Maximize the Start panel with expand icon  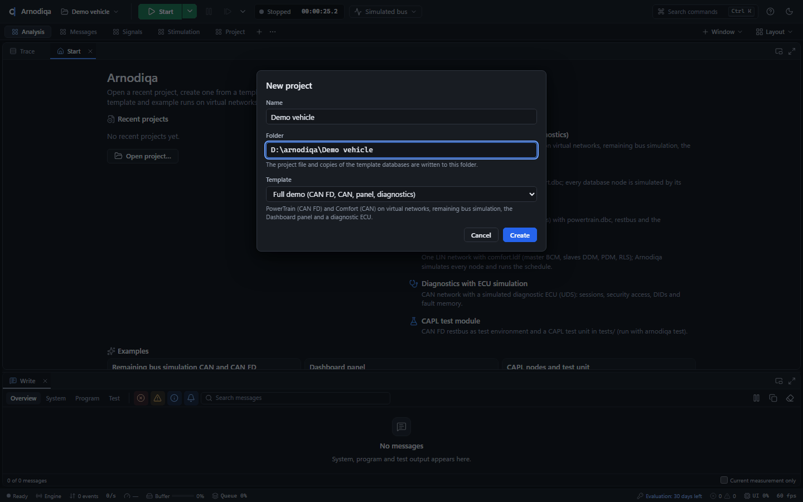(792, 51)
